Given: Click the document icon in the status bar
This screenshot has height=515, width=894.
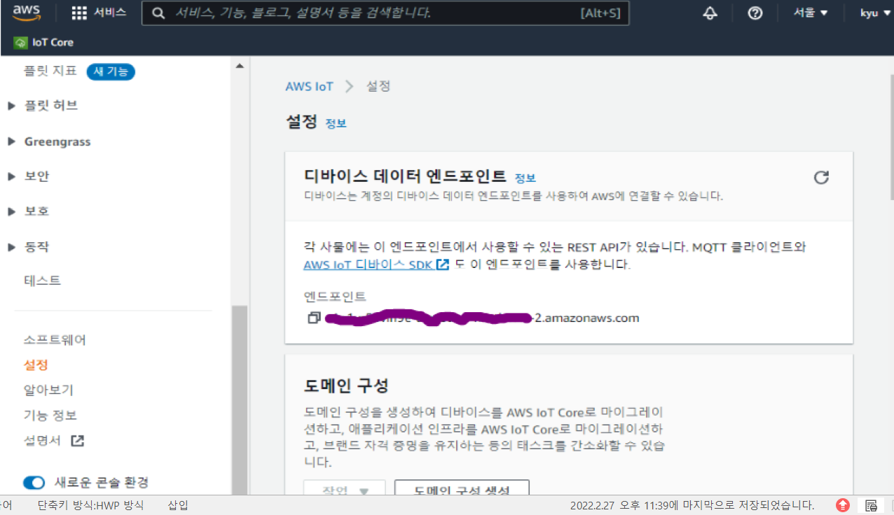Looking at the screenshot, I should [871, 505].
